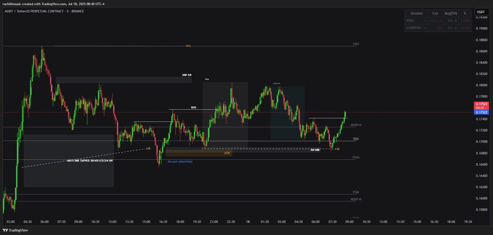Screen dimensions: 493x235
Task: Click the 18 date marker on time axis
Action: coord(248,222)
